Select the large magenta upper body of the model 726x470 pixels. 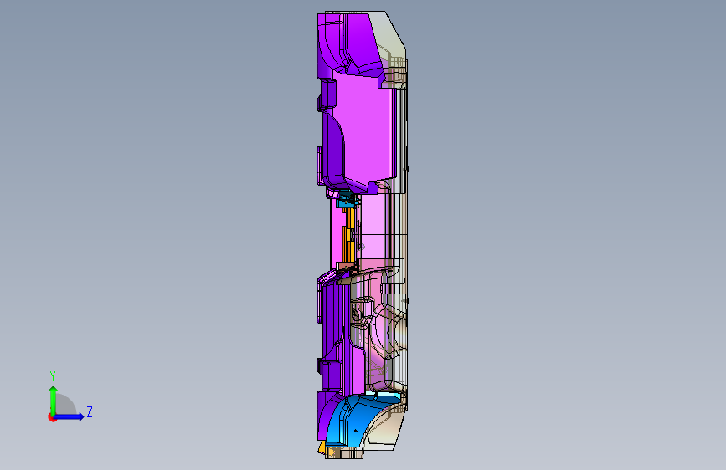(x=366, y=134)
